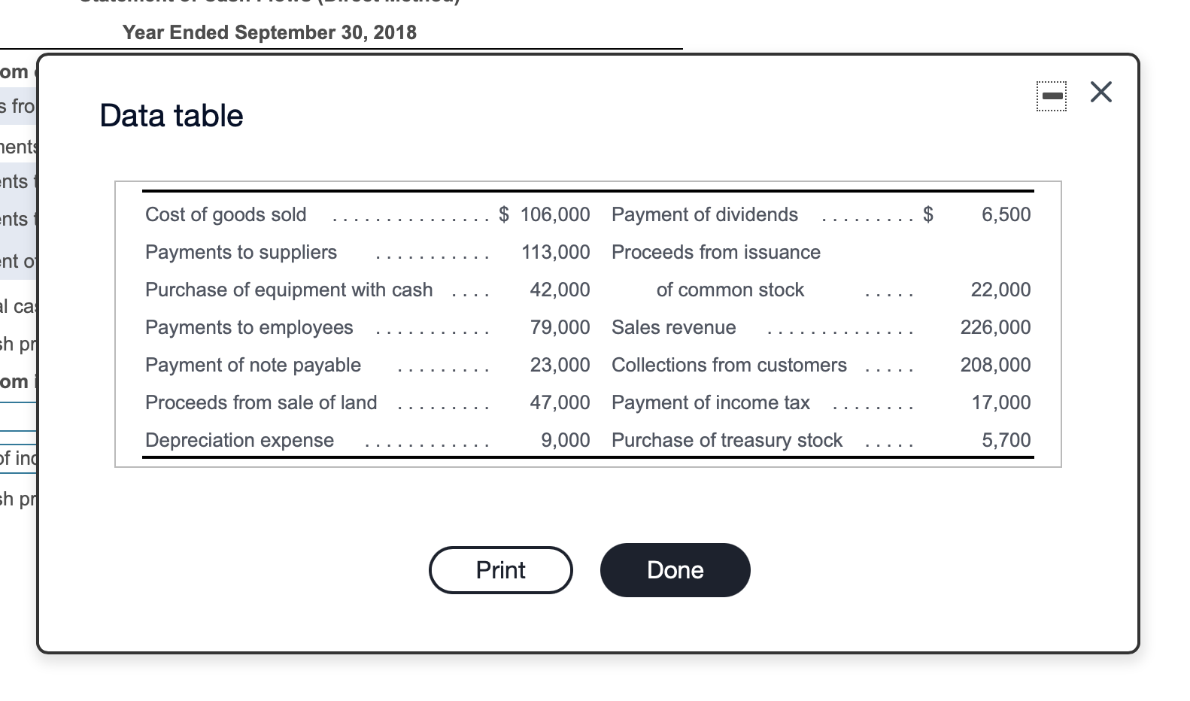The width and height of the screenshot is (1190, 701).
Task: Select the Year Ended September 30, 2018 heading
Action: (270, 32)
